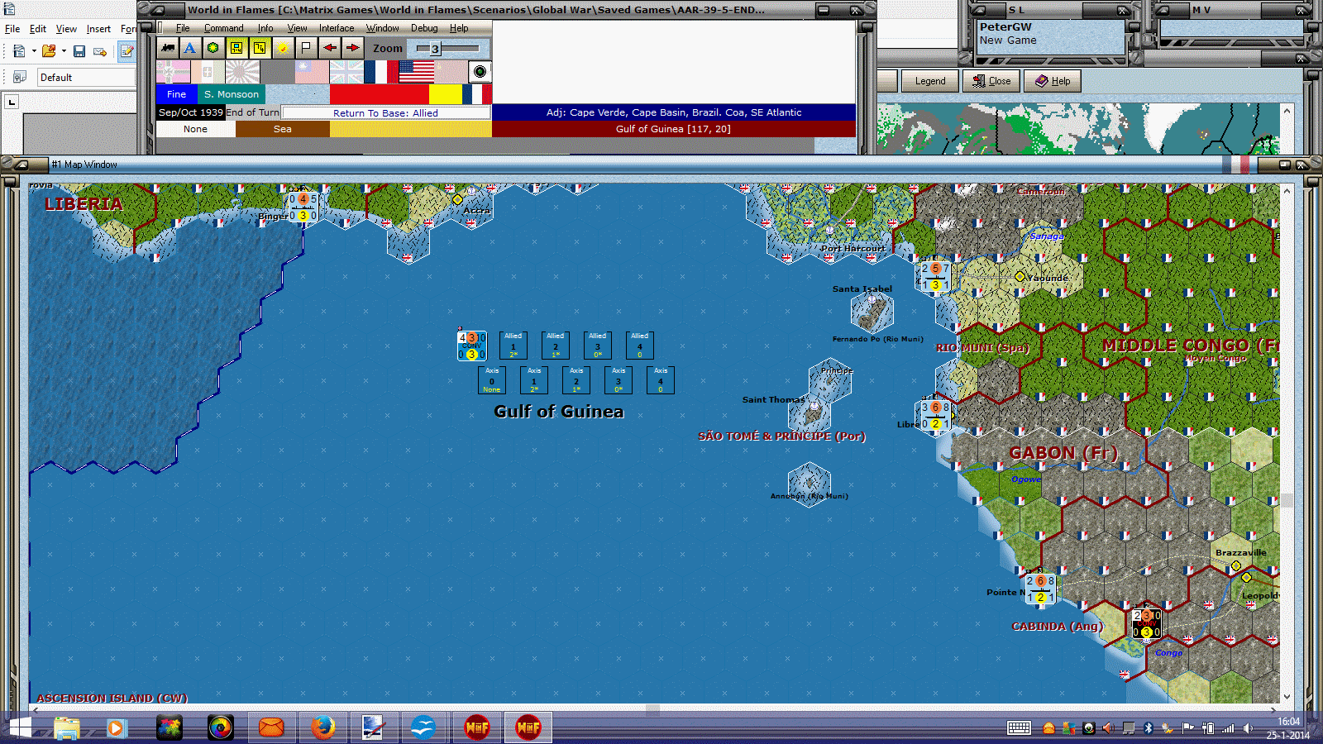The image size is (1323, 744).
Task: Select the German flag in the flag row
Action: [x=173, y=72]
